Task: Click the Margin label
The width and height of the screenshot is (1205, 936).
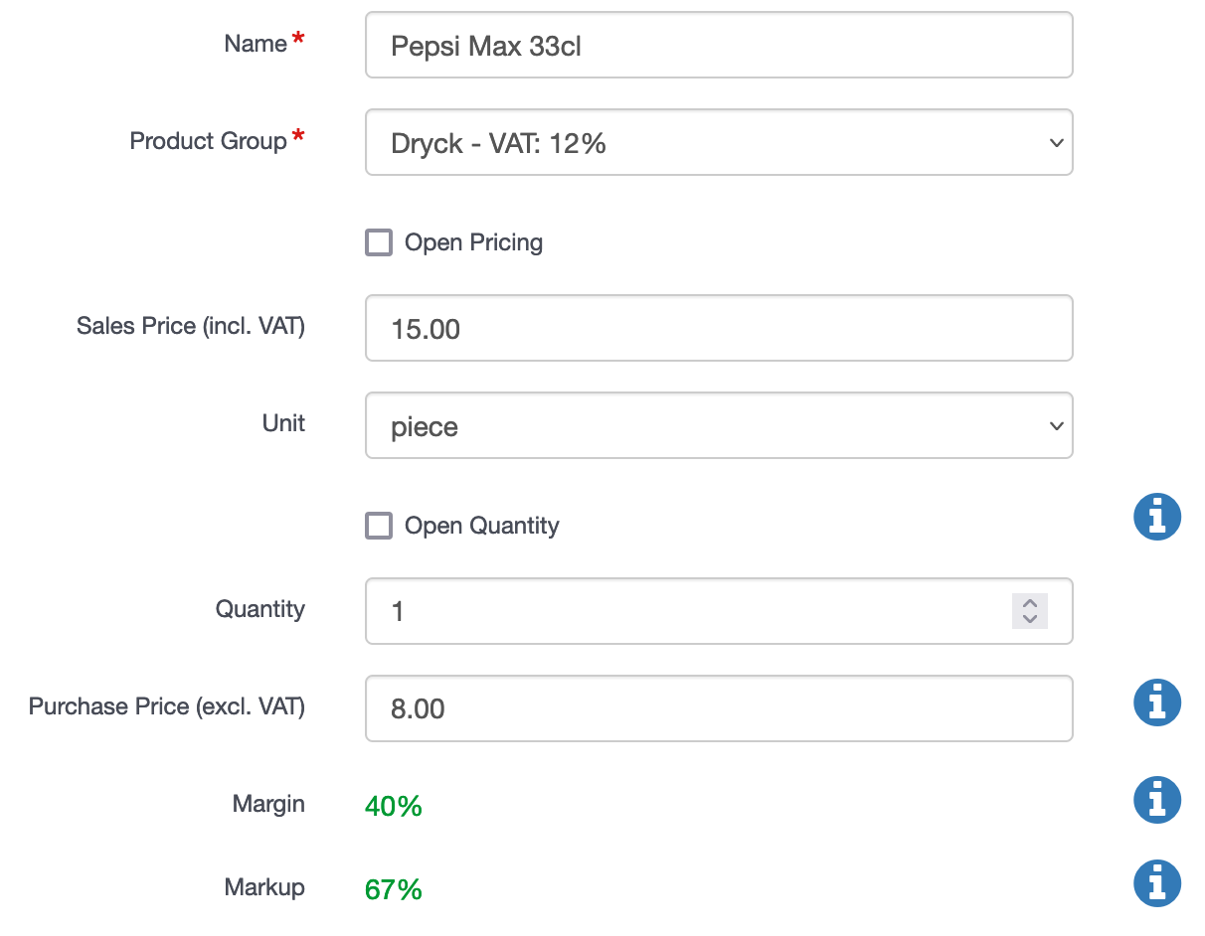Action: tap(268, 804)
